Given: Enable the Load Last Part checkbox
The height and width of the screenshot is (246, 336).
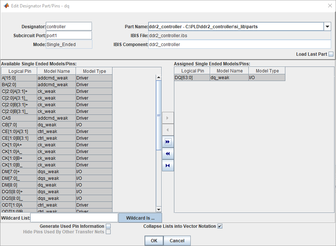Looking at the screenshot, I should click(x=331, y=54).
